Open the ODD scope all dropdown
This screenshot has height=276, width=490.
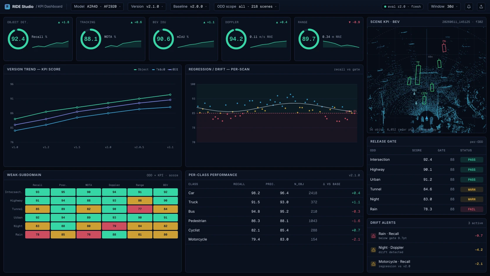point(247,6)
